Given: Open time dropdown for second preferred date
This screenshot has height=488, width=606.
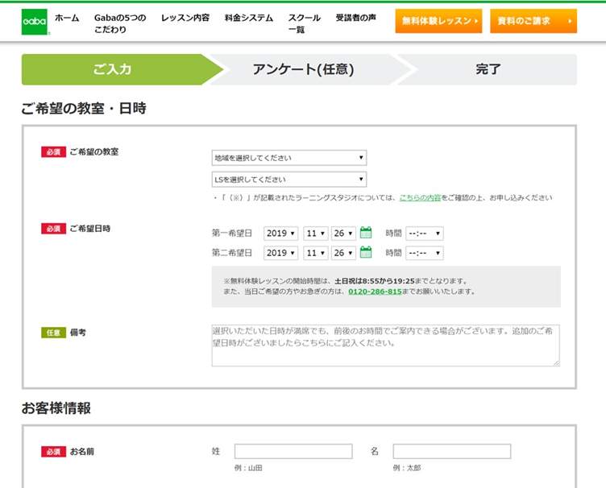Looking at the screenshot, I should click(424, 253).
